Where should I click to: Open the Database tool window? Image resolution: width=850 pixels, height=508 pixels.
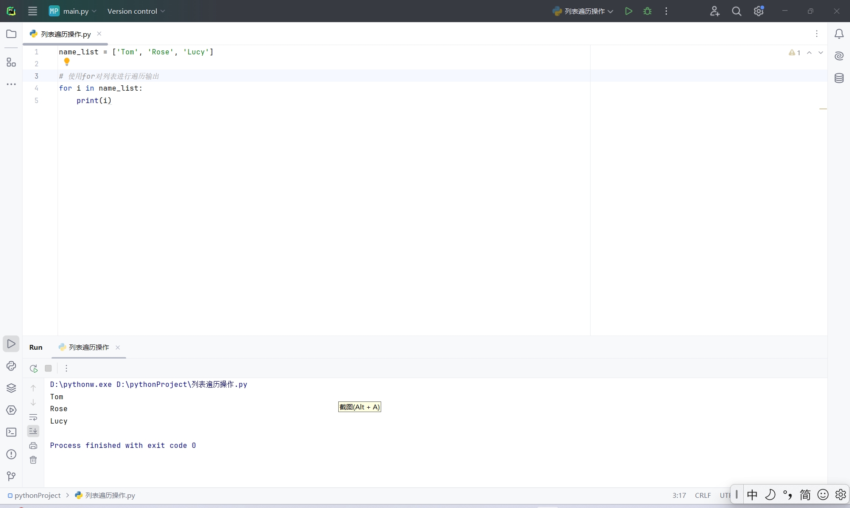coord(839,78)
